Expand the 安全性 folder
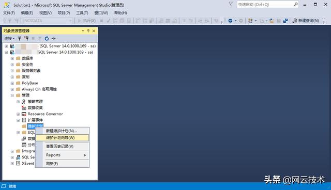 point(12,65)
